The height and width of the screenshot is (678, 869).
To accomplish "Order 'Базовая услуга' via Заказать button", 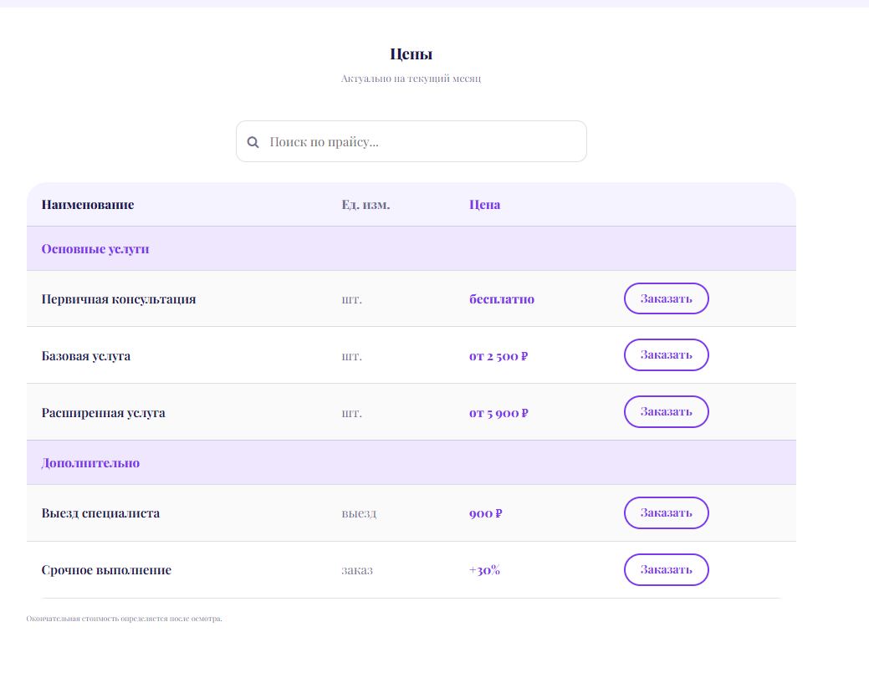I will point(666,354).
